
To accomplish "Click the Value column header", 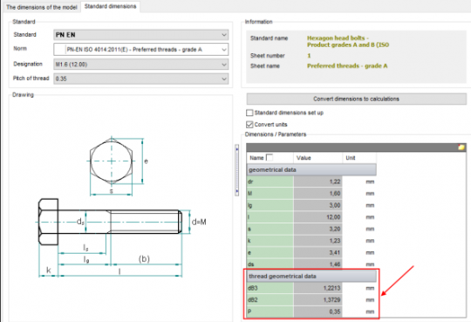I will click(x=317, y=158).
